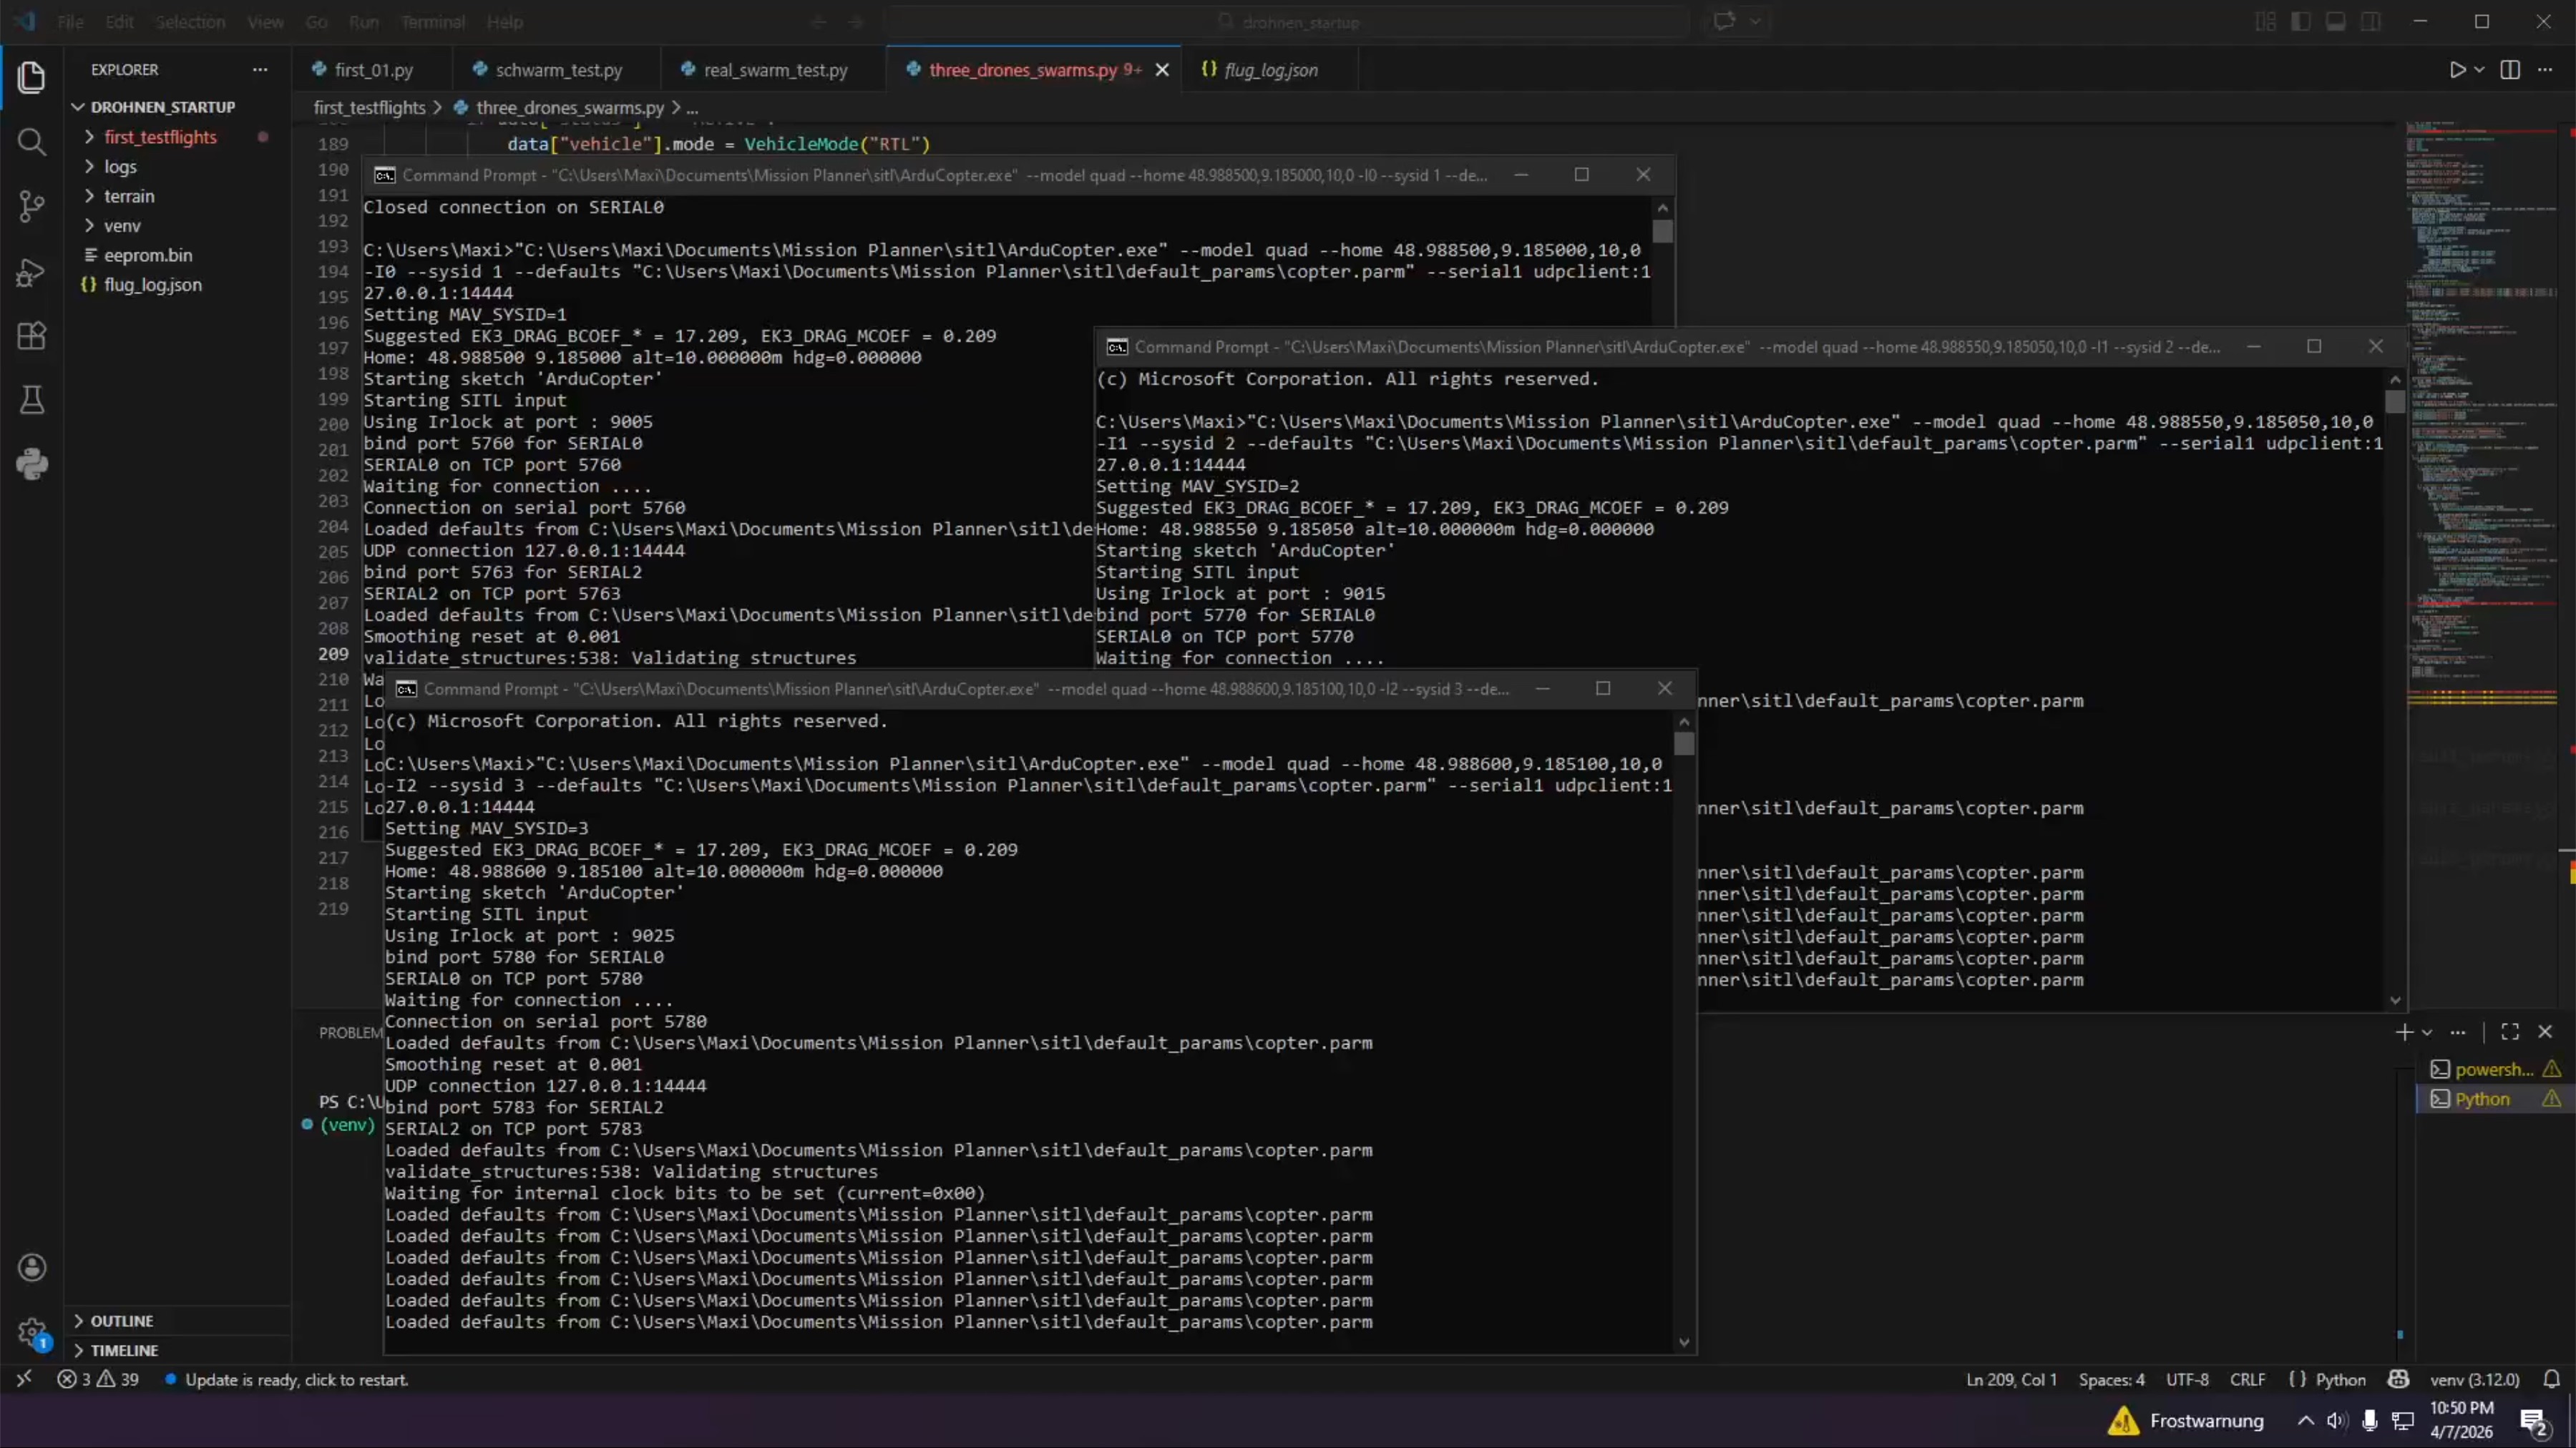The width and height of the screenshot is (2576, 1448).
Task: Show hidden tray icons chevron
Action: 2305,1420
